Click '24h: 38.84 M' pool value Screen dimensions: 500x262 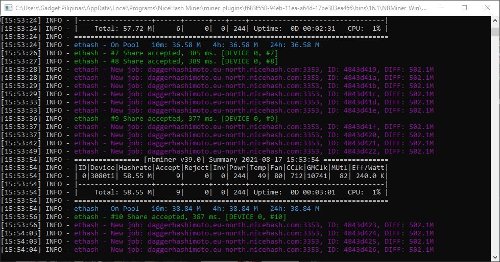(x=295, y=209)
